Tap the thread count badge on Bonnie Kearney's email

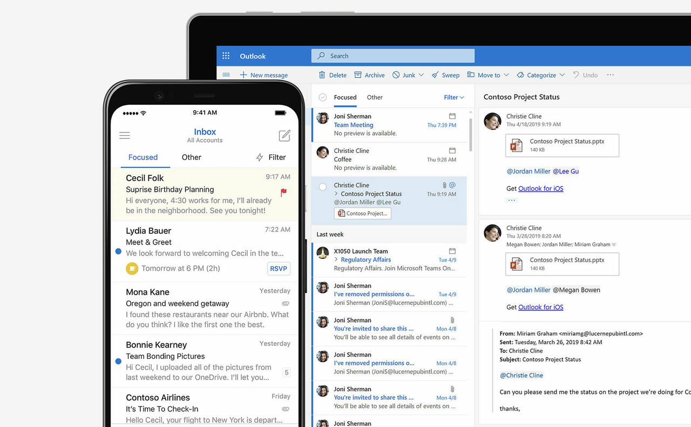[x=287, y=372]
